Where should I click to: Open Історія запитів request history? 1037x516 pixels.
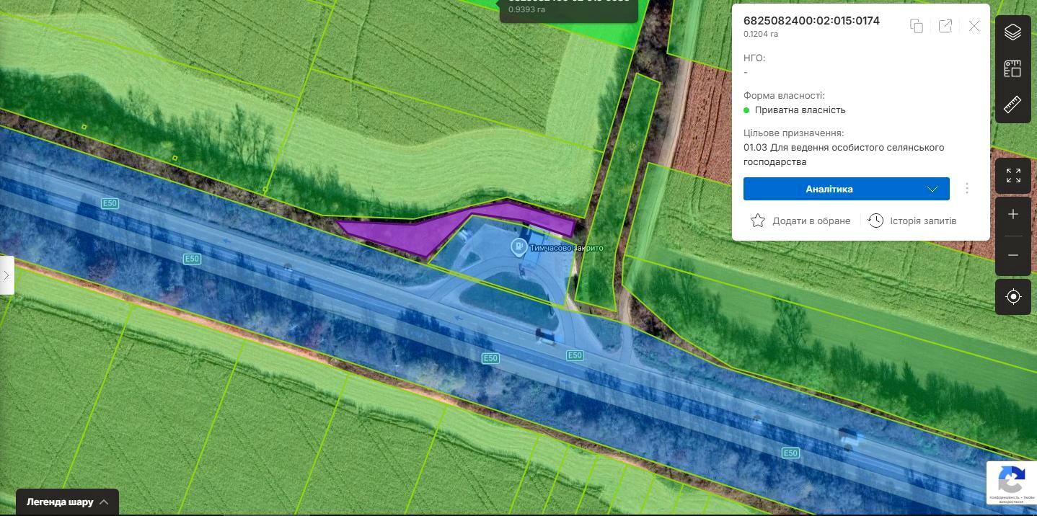[x=913, y=221]
